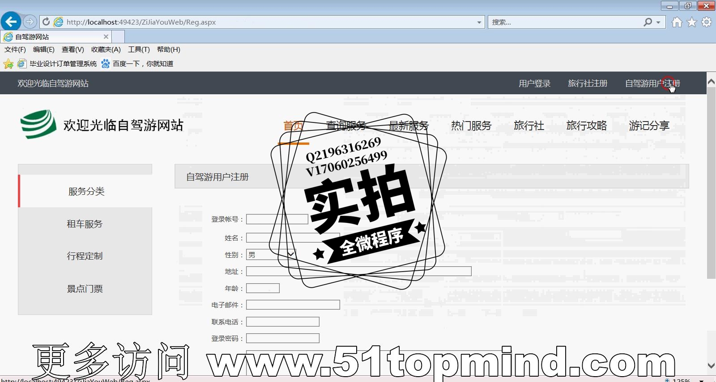Click the 联系电话 input field
This screenshot has width=716, height=382.
pos(283,322)
